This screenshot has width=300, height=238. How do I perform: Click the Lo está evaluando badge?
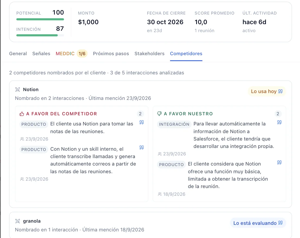click(x=258, y=223)
